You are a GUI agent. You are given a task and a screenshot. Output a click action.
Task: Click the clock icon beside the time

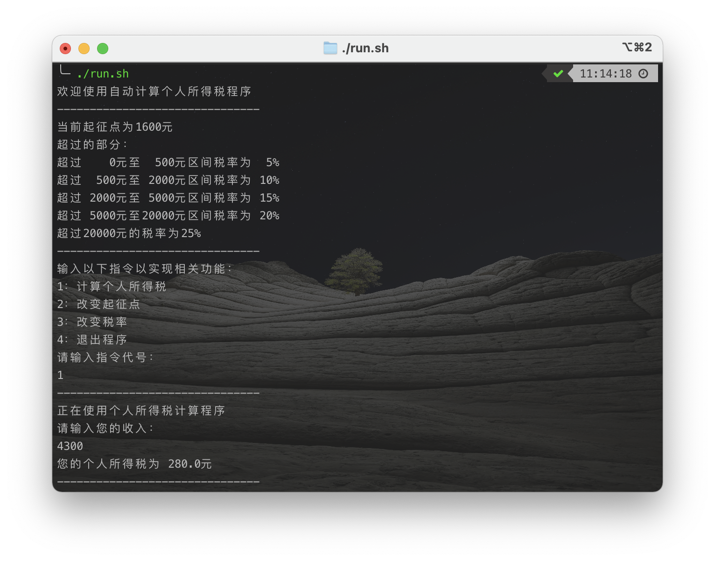(643, 74)
